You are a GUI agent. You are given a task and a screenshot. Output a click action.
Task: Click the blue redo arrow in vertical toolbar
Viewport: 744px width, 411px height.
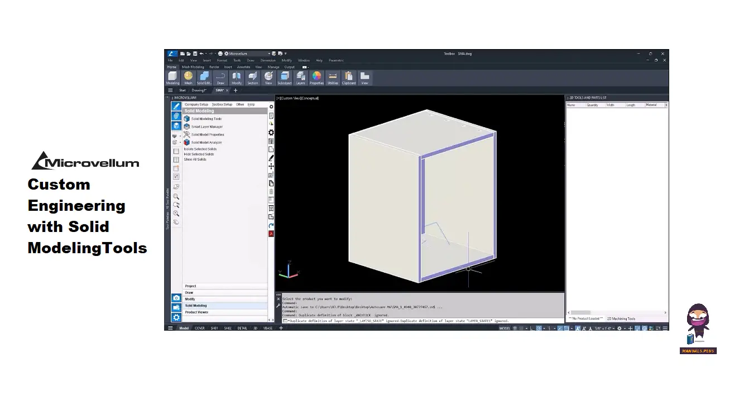point(271,225)
